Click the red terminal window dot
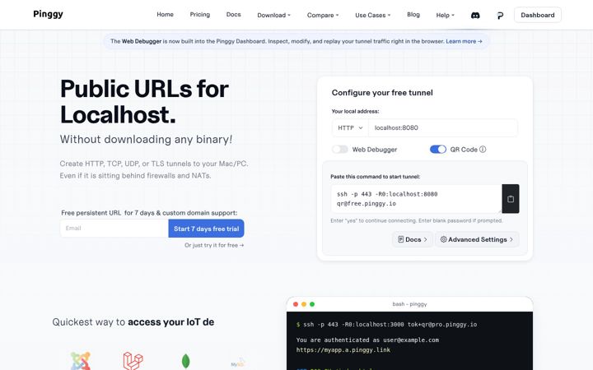This screenshot has width=593, height=370. (x=296, y=304)
